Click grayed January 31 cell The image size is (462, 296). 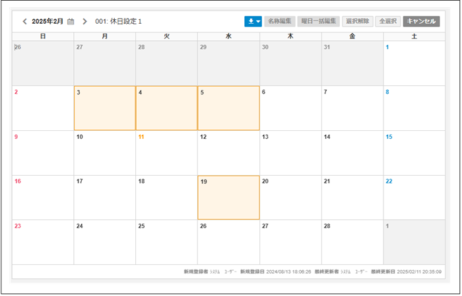(x=352, y=63)
